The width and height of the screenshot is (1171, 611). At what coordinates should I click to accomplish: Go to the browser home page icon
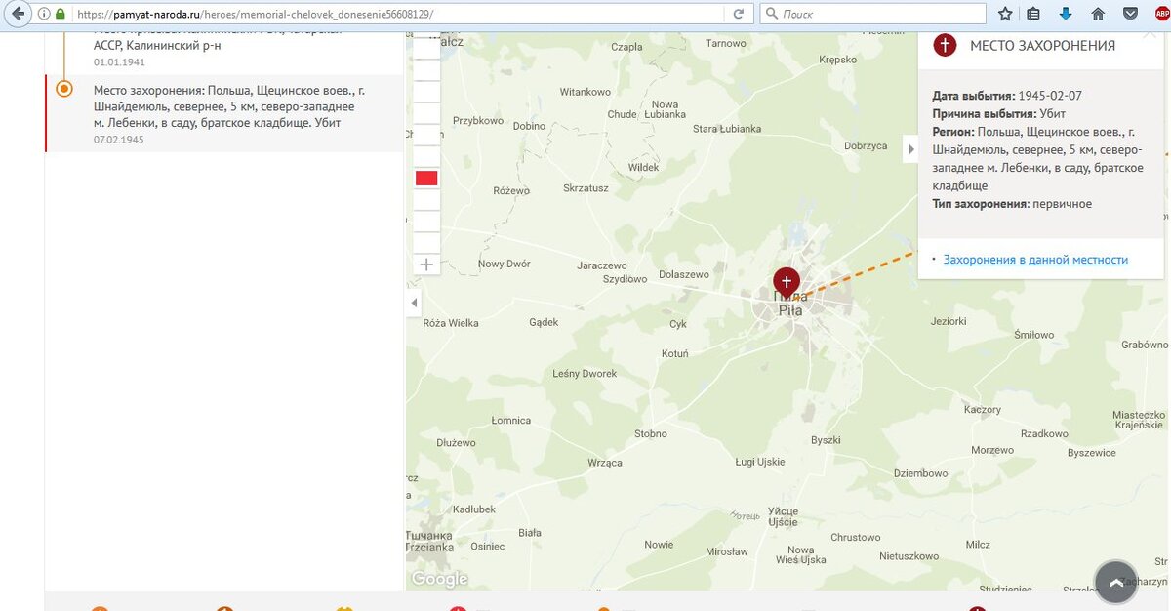1098,14
